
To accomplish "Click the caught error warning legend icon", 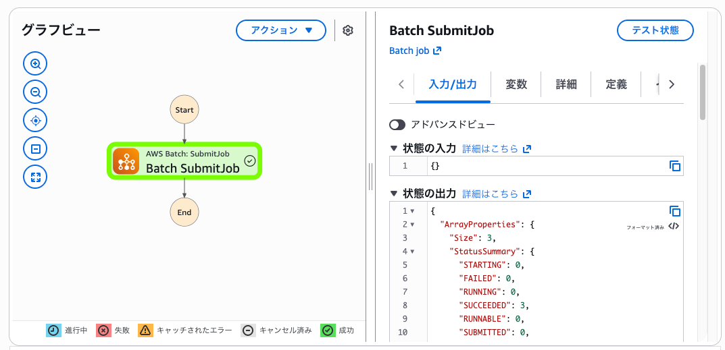I will (x=145, y=330).
